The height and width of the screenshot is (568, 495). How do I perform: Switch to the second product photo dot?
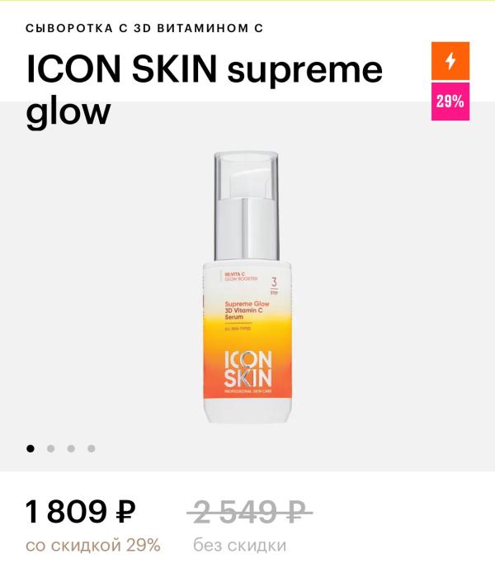(x=50, y=448)
